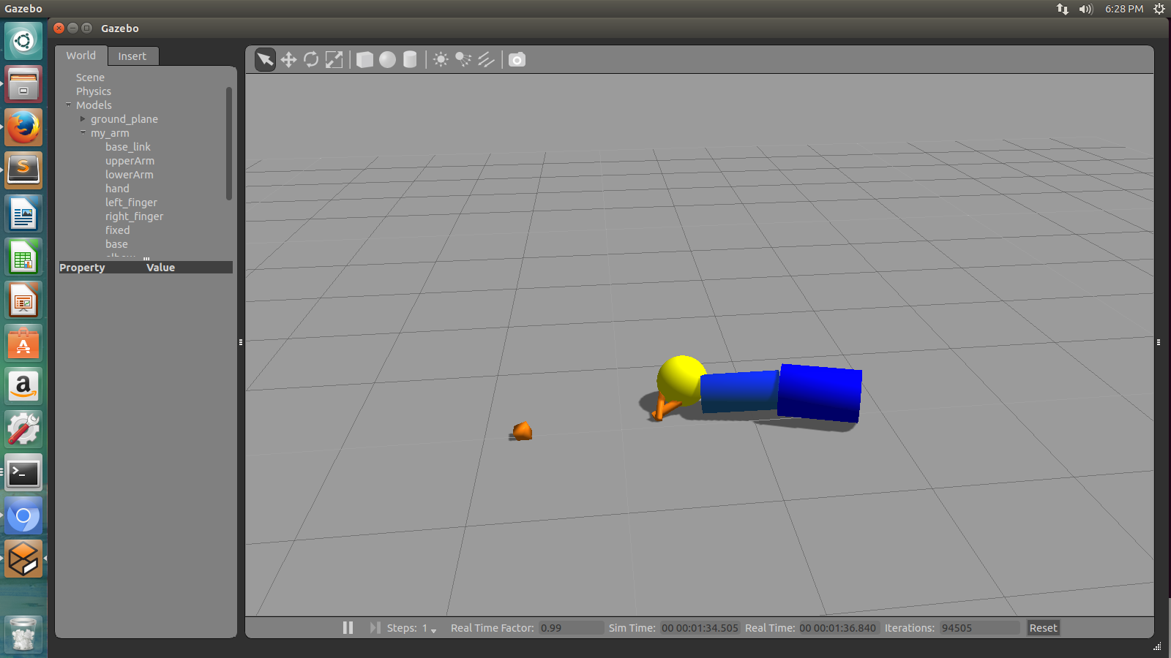Select the upperArm link
The height and width of the screenshot is (658, 1171).
130,161
